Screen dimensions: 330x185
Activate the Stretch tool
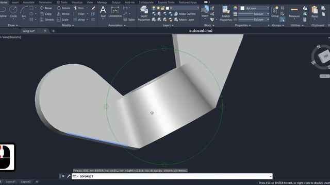tap(47, 20)
